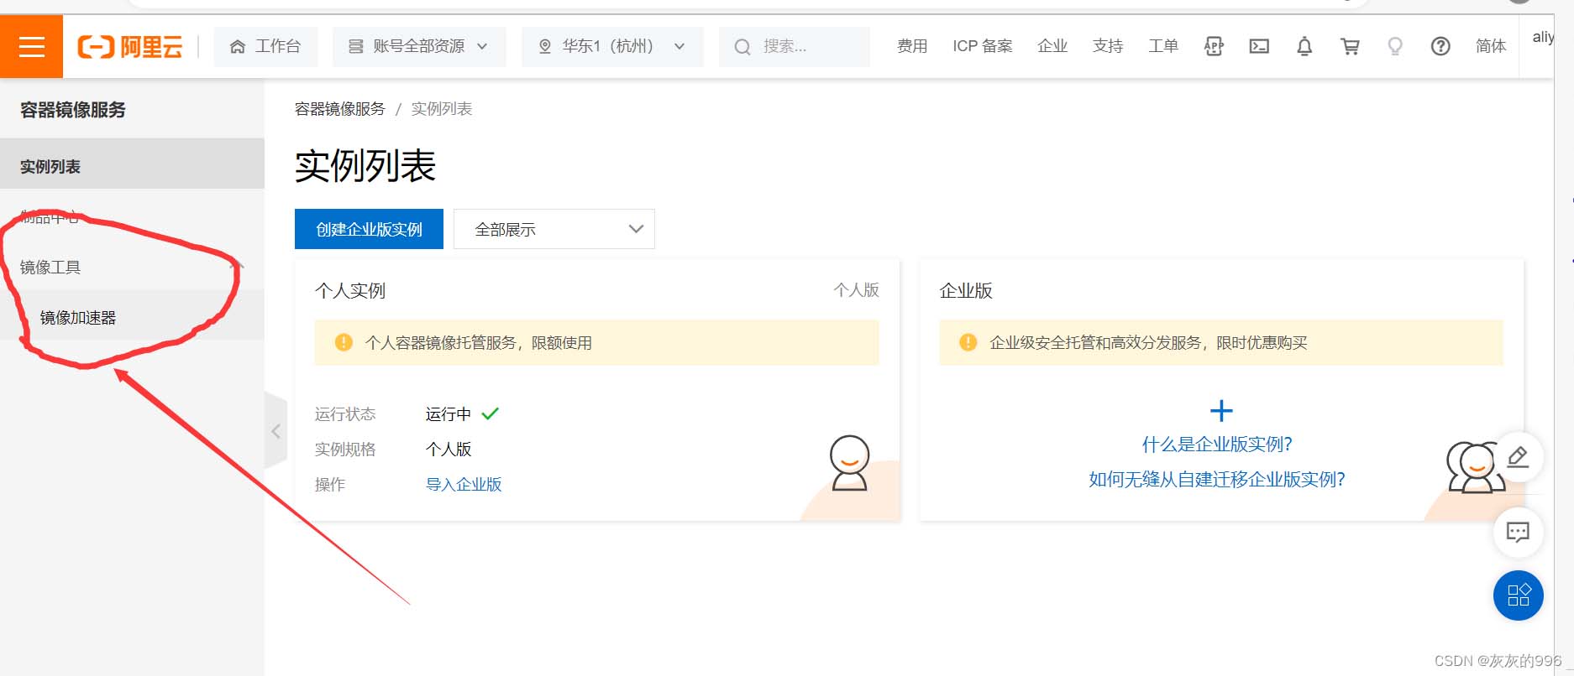This screenshot has height=676, width=1574.
Task: Click the personal instance warning icon
Action: 344,342
